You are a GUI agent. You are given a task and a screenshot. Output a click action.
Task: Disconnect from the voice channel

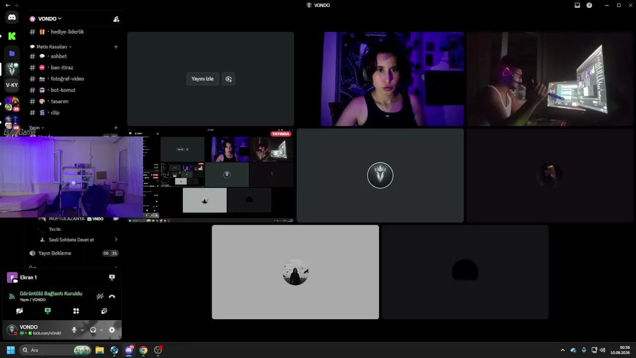112,296
